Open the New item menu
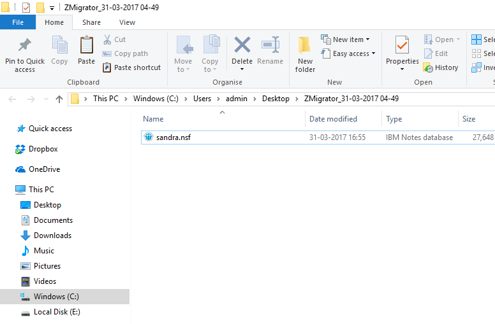This screenshot has width=495, height=324. click(x=345, y=39)
